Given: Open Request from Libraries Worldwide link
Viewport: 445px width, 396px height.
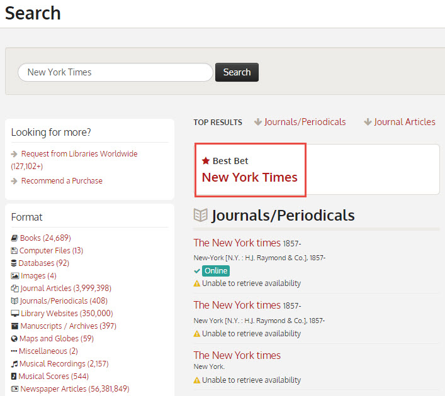Looking at the screenshot, I should pyautogui.click(x=79, y=154).
